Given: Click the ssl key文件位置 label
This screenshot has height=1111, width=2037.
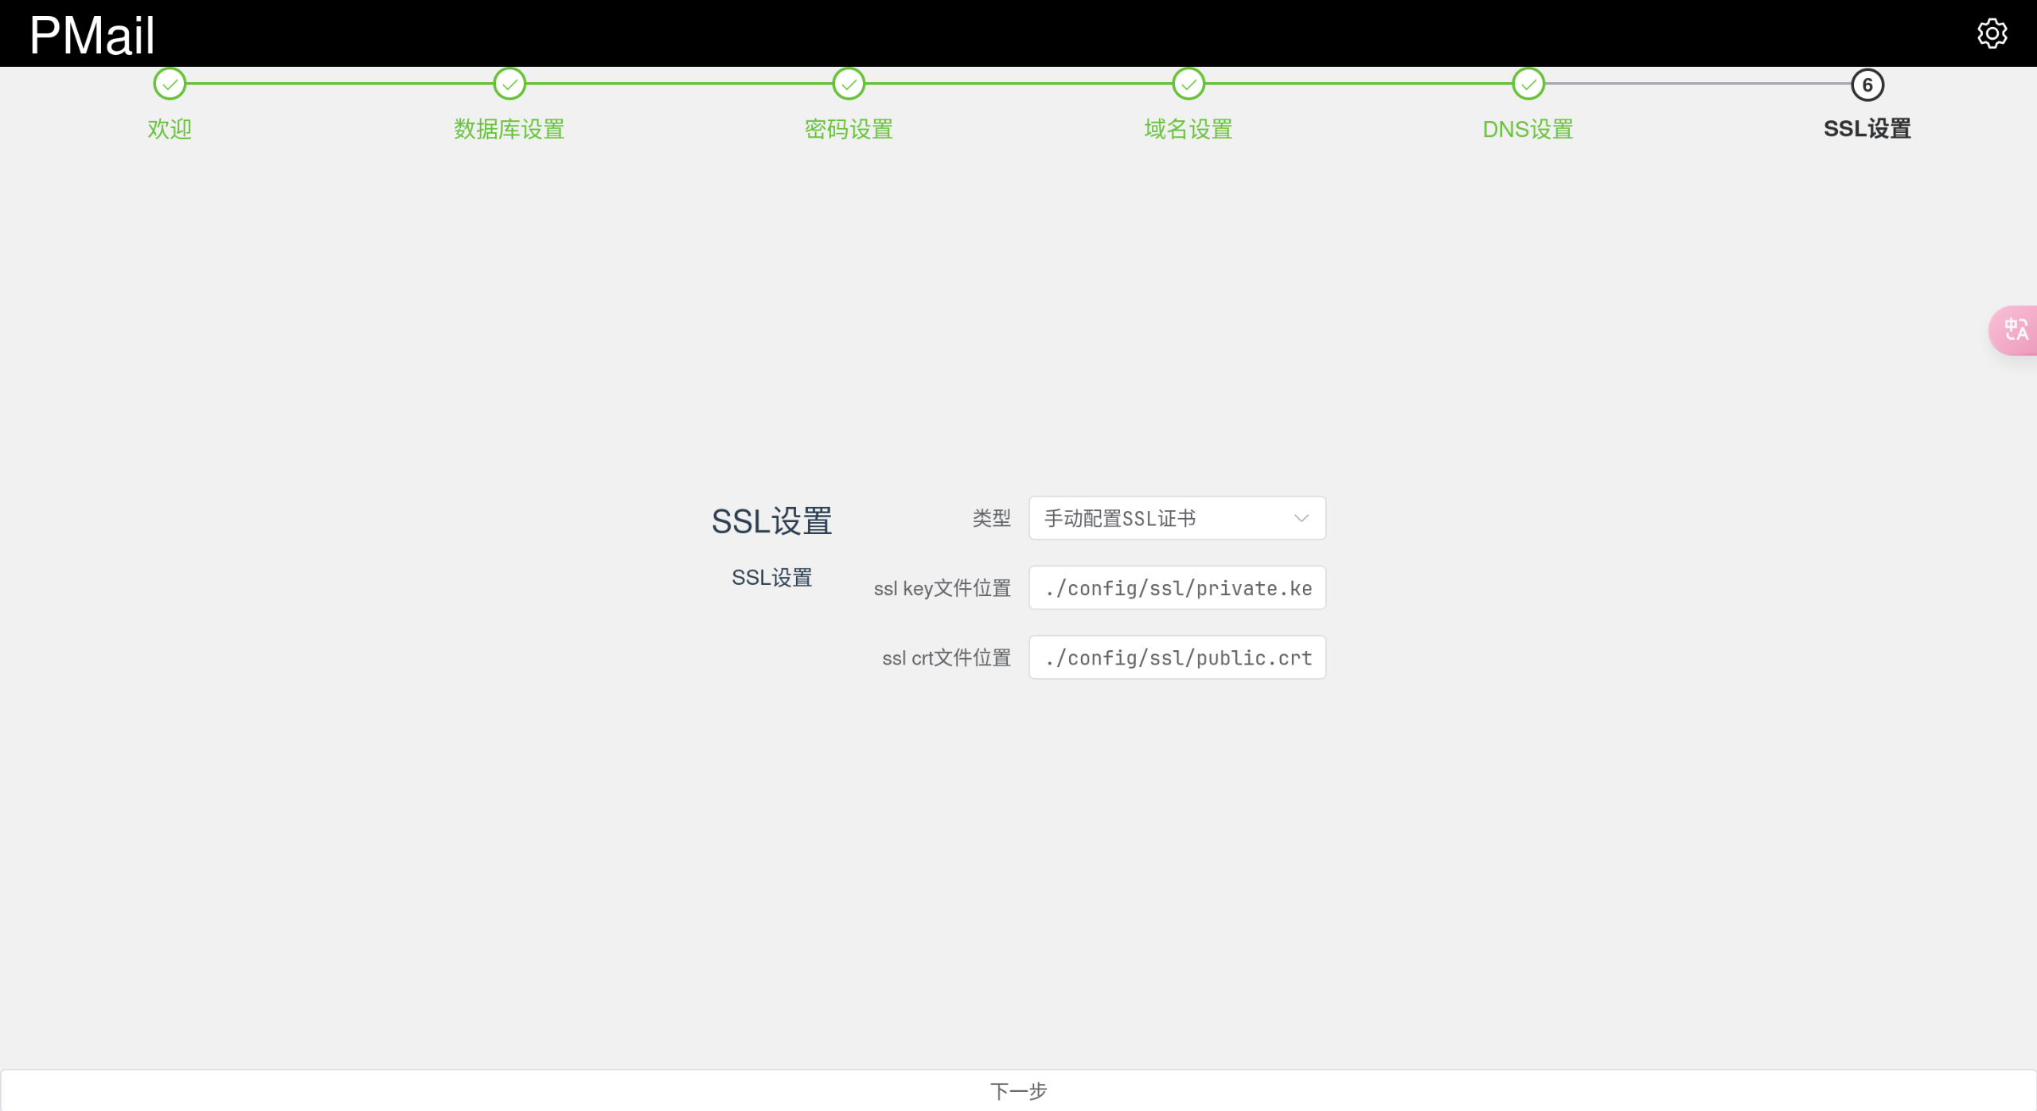Looking at the screenshot, I should [942, 588].
